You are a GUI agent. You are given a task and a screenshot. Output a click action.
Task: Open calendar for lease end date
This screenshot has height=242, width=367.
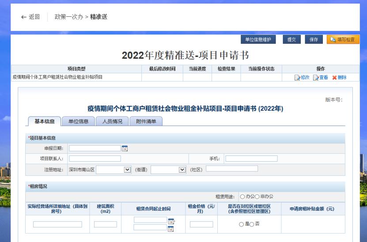[x=171, y=228]
